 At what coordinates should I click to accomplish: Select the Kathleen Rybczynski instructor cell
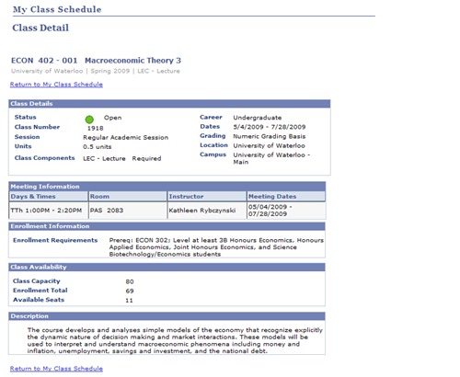coord(207,211)
